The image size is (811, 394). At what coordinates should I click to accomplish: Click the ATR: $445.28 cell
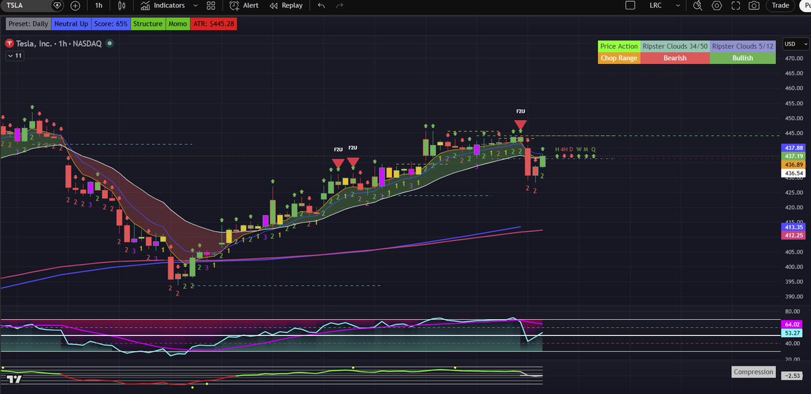214,24
